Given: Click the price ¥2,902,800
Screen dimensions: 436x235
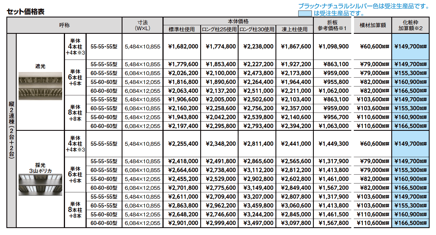Looking at the screenshot, I should (x=258, y=179).
